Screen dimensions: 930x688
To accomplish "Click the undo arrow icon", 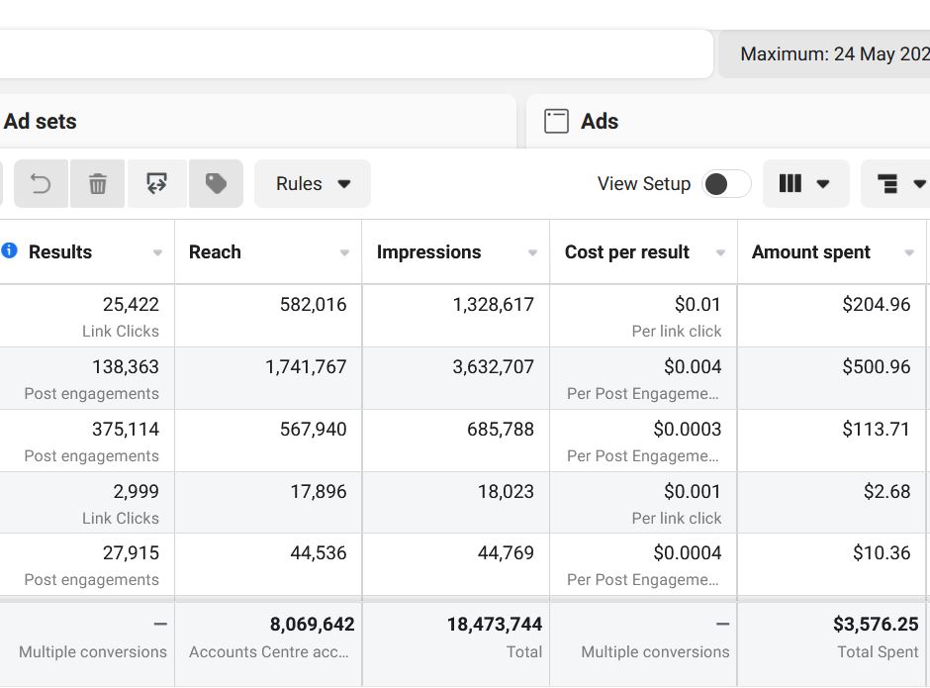I will pyautogui.click(x=41, y=184).
